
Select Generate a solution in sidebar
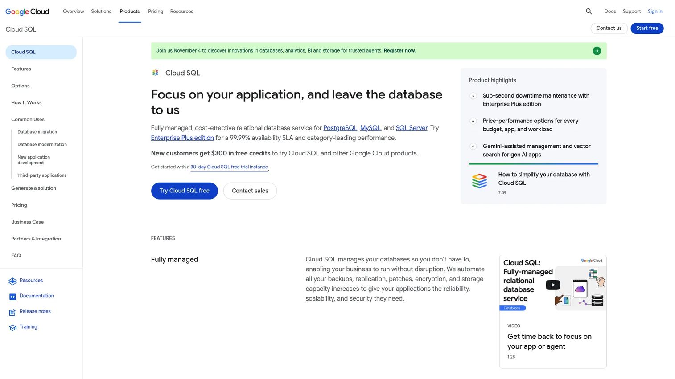(33, 188)
